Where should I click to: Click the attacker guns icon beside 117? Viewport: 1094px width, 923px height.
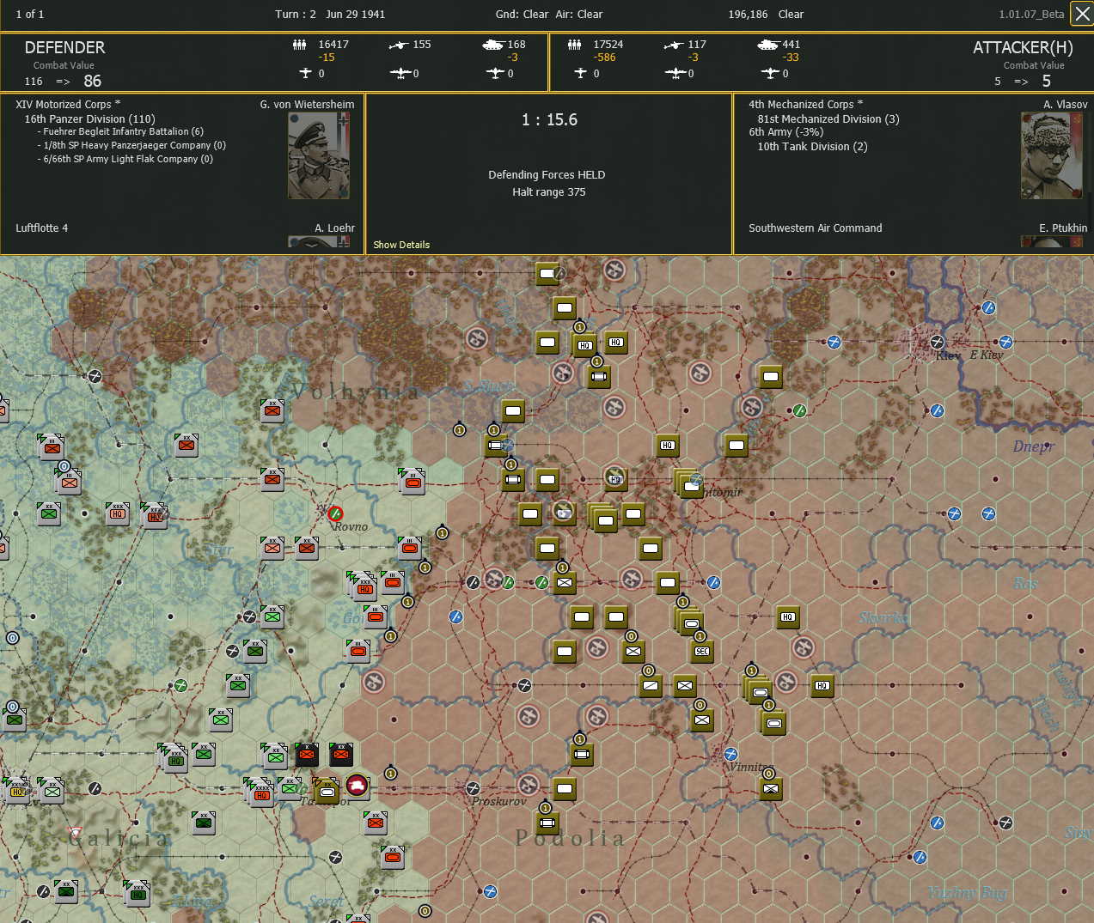coord(674,45)
